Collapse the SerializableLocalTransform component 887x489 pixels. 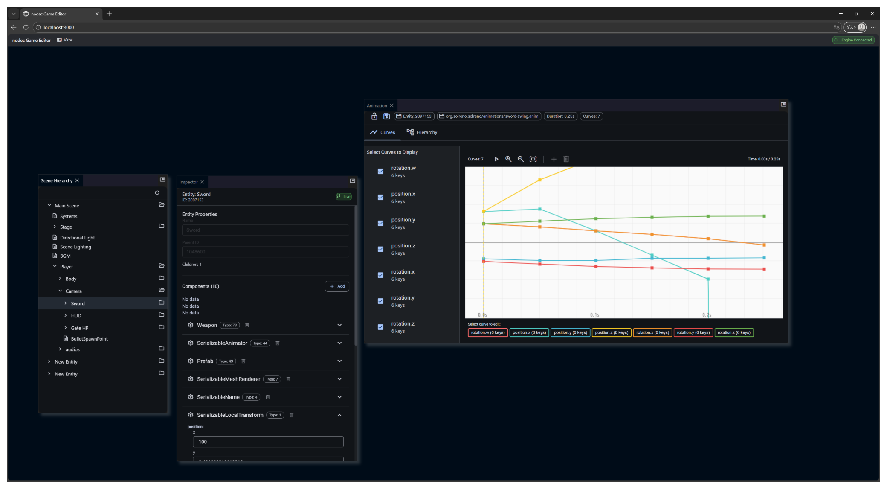click(x=339, y=415)
